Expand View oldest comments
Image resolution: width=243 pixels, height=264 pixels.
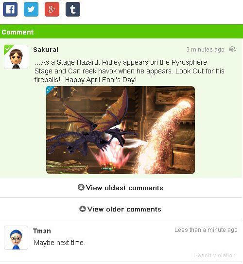[x=121, y=188]
